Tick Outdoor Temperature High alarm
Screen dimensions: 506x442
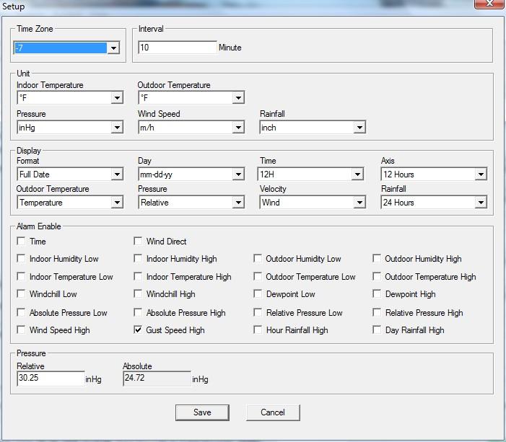(377, 277)
